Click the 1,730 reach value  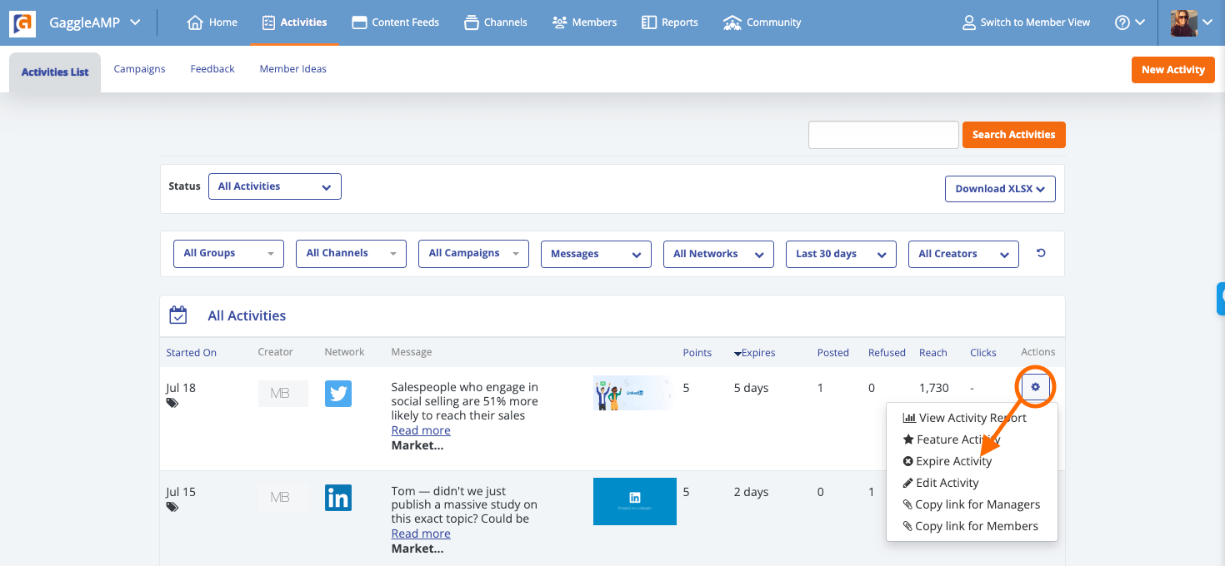coord(934,388)
